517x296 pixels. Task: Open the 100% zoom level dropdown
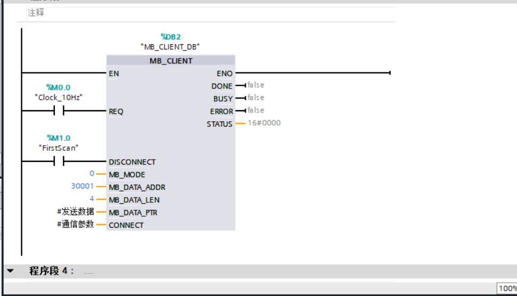pos(507,289)
